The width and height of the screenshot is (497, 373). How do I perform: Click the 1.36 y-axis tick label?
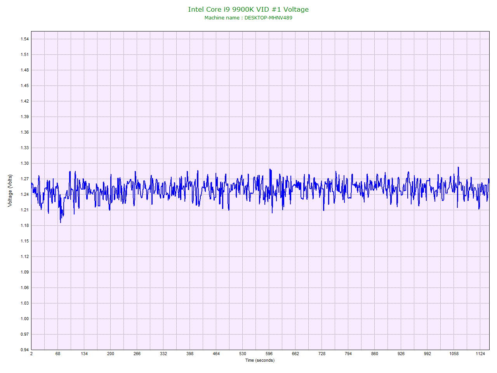coord(24,132)
